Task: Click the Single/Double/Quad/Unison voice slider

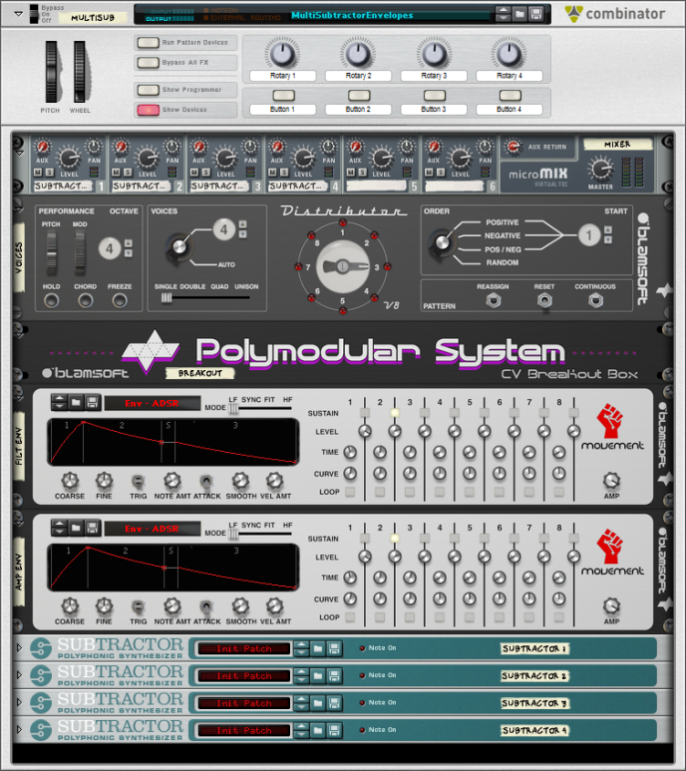Action: (x=168, y=297)
